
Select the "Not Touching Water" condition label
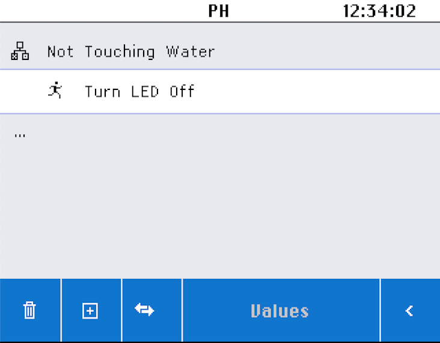(131, 52)
